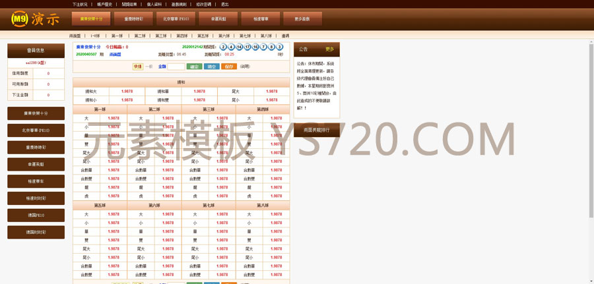Image resolution: width=594 pixels, height=284 pixels.
Task: Click the 金額 amount input field
Action: [176, 67]
